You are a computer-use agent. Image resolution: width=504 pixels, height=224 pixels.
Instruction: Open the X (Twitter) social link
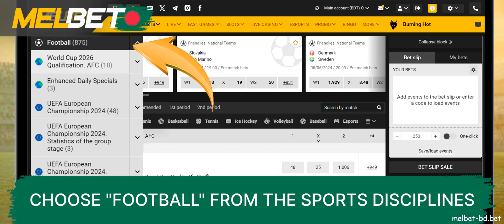(x=162, y=8)
